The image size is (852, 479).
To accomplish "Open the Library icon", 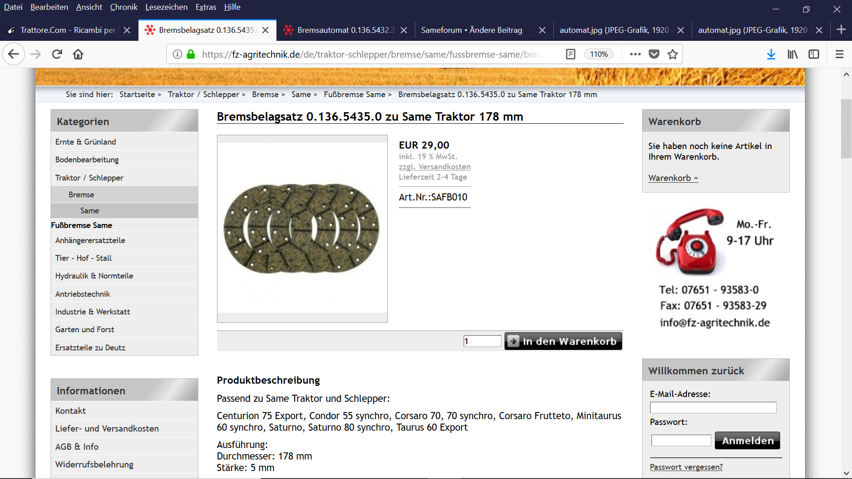I will pos(793,54).
